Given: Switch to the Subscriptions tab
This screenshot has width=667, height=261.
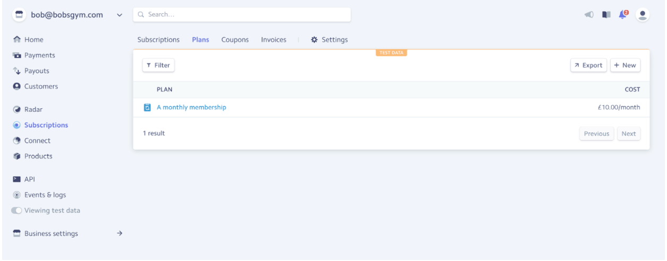Looking at the screenshot, I should click(x=158, y=40).
